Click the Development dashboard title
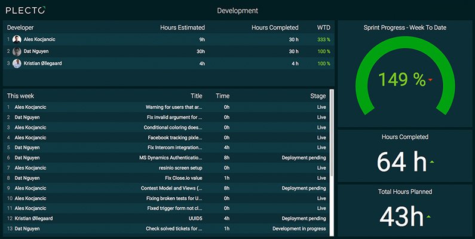The image size is (475, 239). [x=238, y=11]
